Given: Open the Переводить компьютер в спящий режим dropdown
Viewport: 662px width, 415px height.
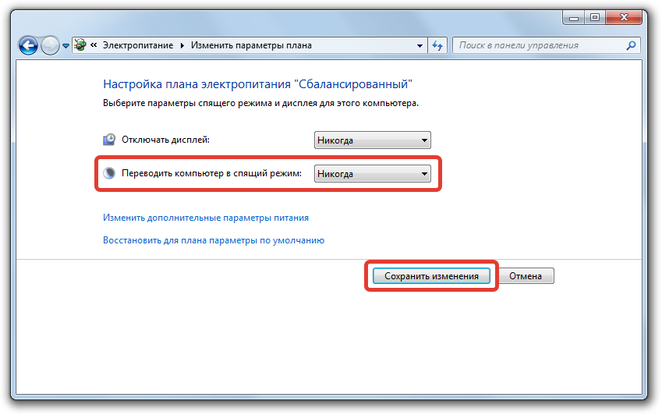Looking at the screenshot, I should [x=373, y=173].
